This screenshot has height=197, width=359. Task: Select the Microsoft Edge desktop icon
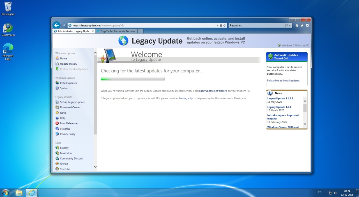tap(8, 52)
